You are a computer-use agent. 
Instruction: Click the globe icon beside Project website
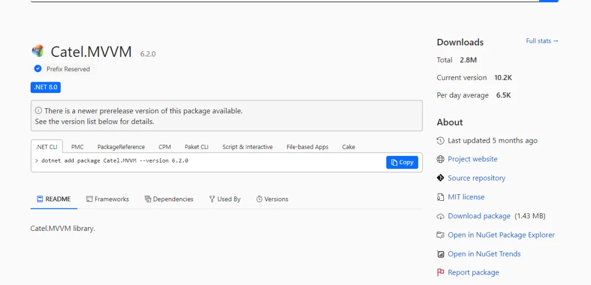click(x=440, y=159)
